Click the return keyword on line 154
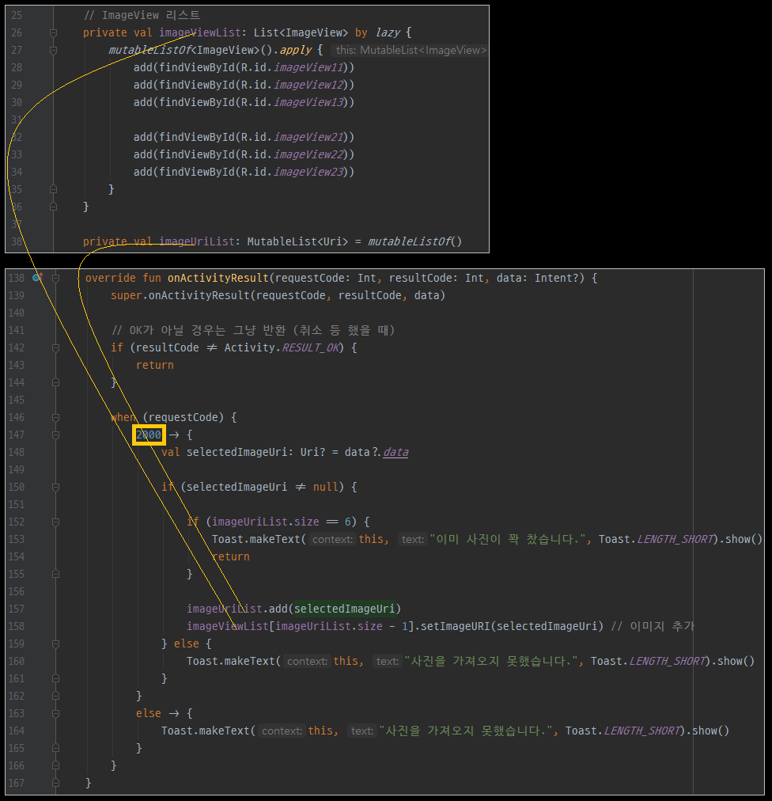The height and width of the screenshot is (801, 772). pos(231,556)
